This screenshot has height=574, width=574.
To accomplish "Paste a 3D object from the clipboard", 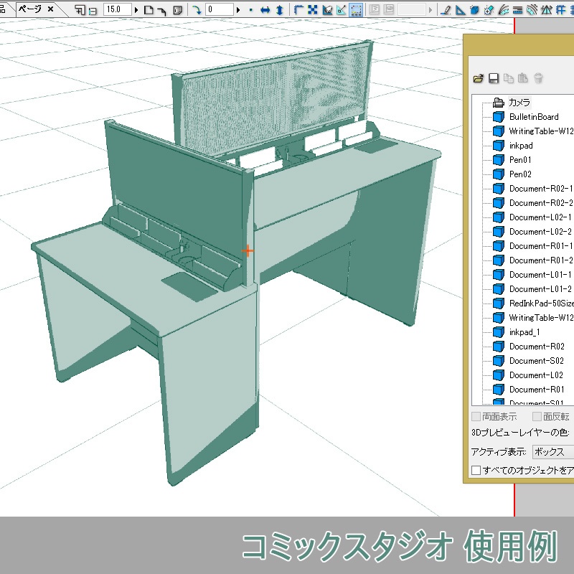I will pyautogui.click(x=522, y=79).
